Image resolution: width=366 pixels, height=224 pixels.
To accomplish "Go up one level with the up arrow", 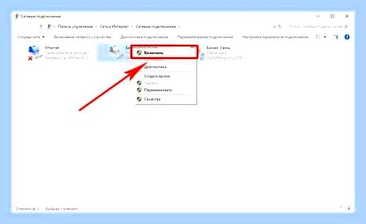I will [41, 27].
